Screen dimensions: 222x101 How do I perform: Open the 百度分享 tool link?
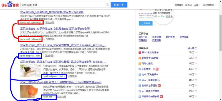point(184,37)
